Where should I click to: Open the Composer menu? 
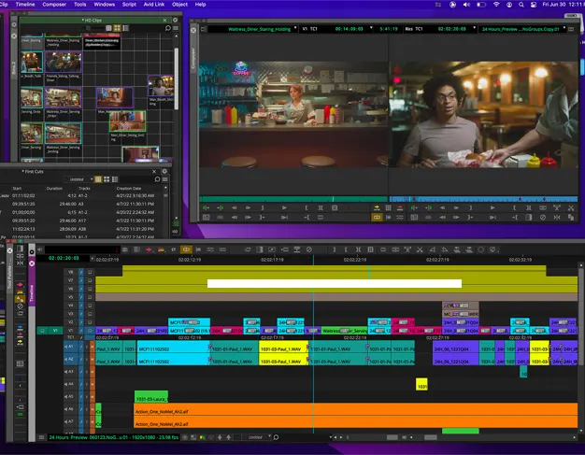tap(54, 5)
